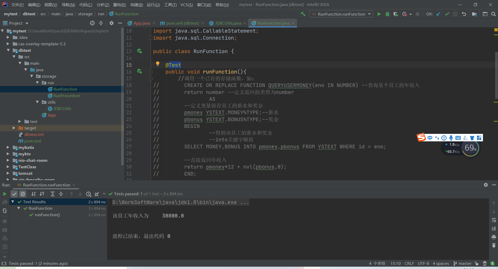This screenshot has width=498, height=269.
Task: Expand the target folder
Action: point(14,128)
